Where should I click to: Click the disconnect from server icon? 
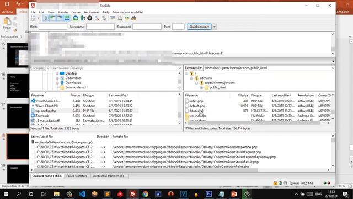click(97, 18)
